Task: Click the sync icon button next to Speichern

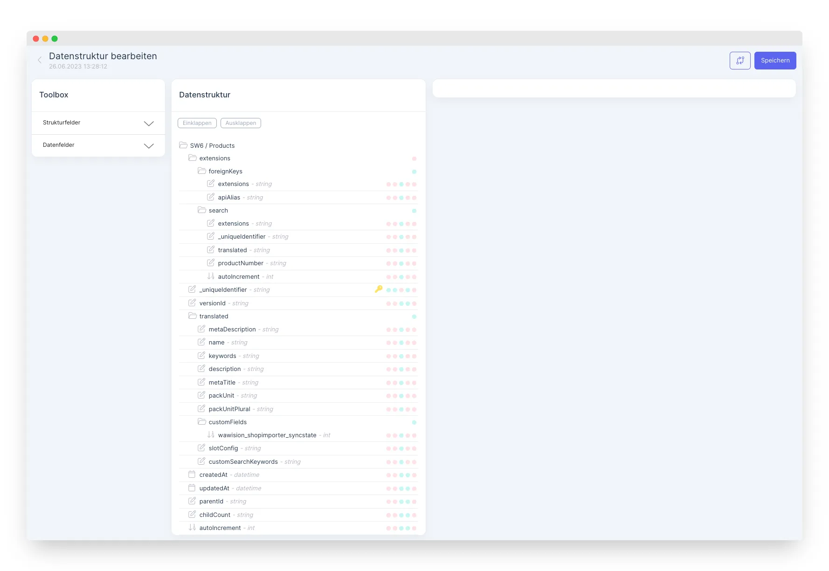Action: (x=740, y=61)
